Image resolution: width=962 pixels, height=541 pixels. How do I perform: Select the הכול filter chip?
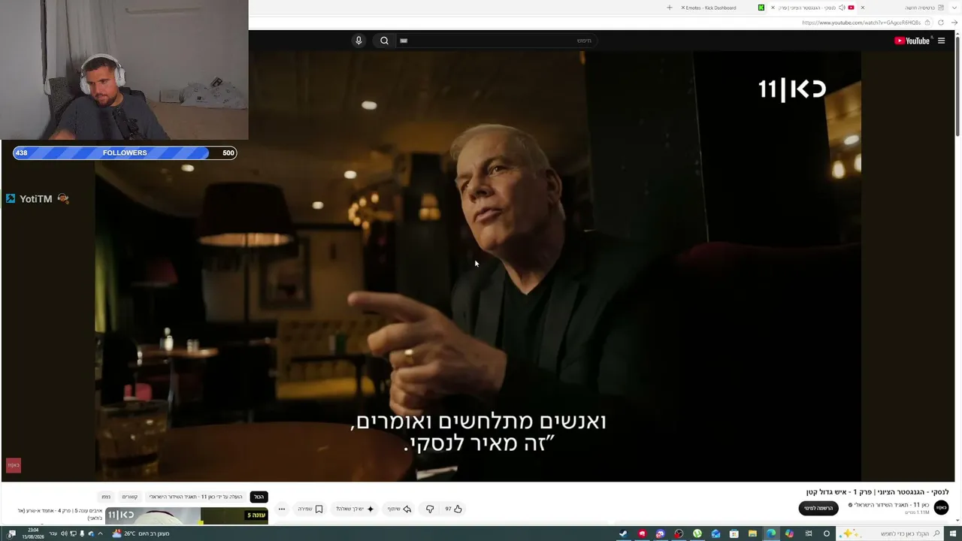259,497
